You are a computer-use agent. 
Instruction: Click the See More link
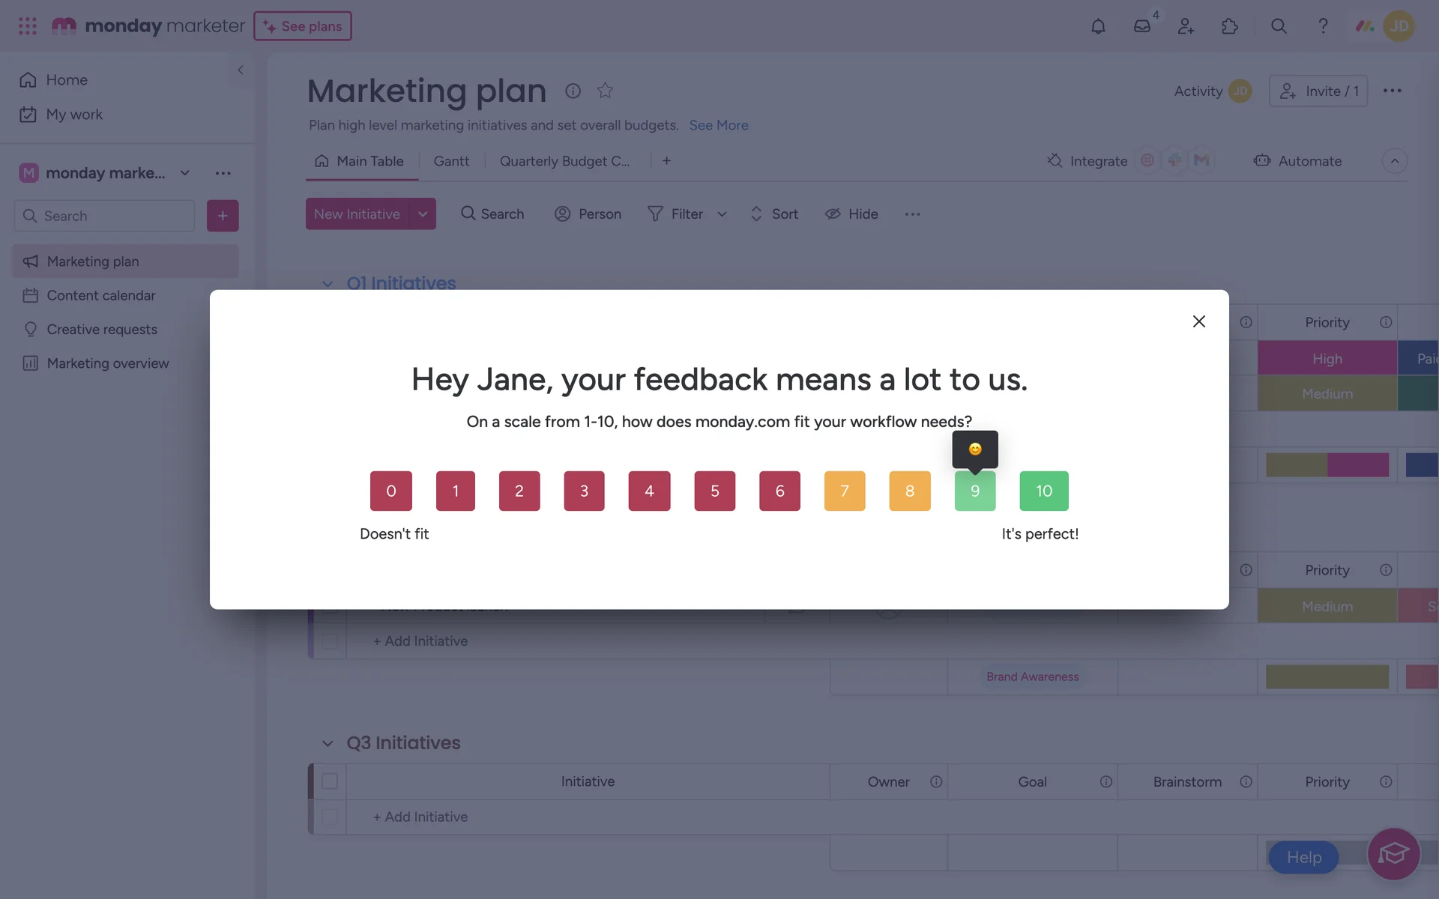click(x=718, y=125)
